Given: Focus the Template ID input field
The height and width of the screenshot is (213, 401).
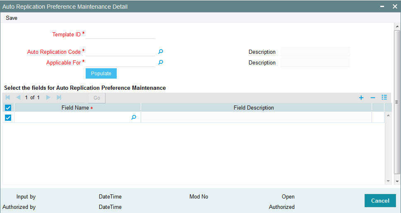Looking at the screenshot, I should [120, 34].
